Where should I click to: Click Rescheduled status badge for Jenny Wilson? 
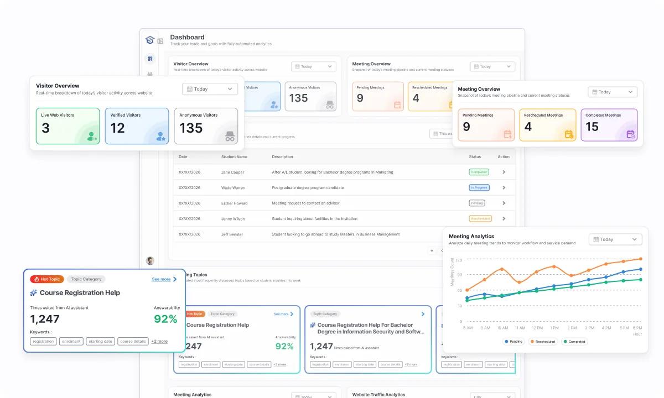point(480,218)
